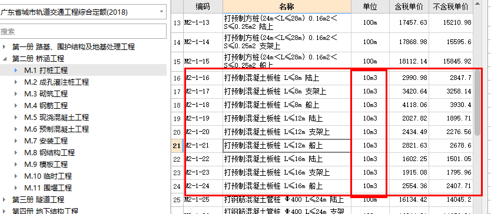Click code cell M2-1-14
Image resolution: width=491 pixels, height=214 pixels.
pyautogui.click(x=203, y=42)
